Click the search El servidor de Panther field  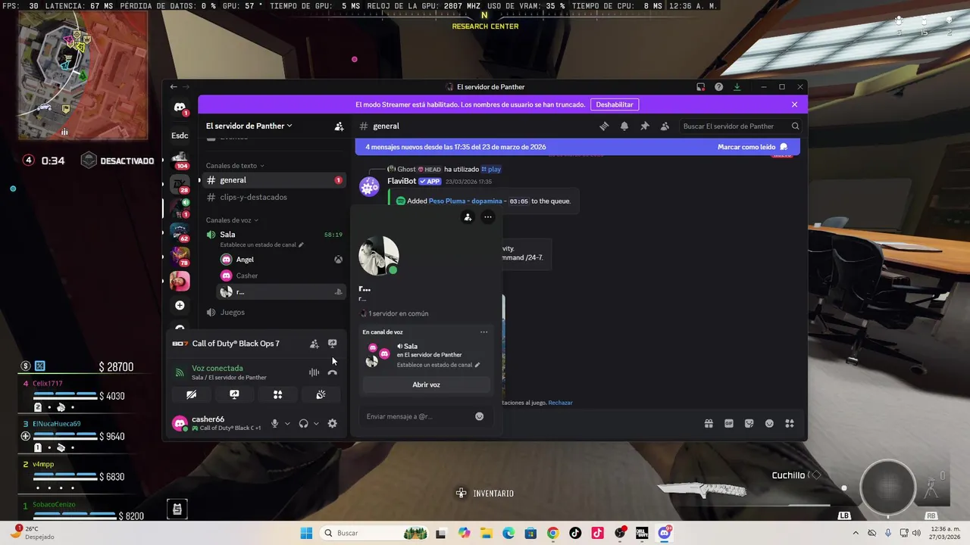740,126
